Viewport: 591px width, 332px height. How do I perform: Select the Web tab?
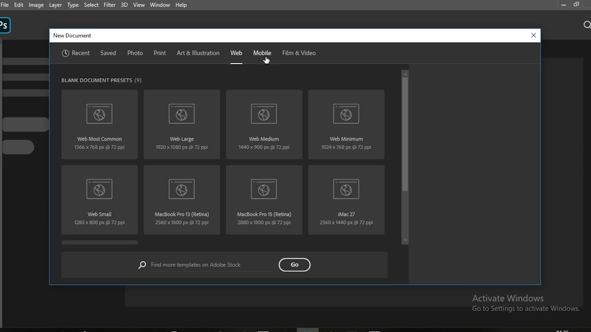pos(236,53)
